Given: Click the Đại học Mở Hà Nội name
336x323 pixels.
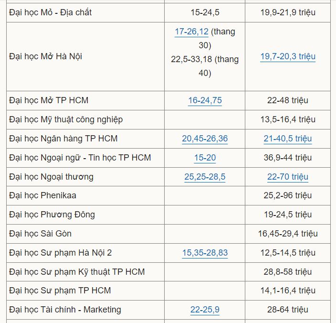Looking at the screenshot, I should coord(45,56).
